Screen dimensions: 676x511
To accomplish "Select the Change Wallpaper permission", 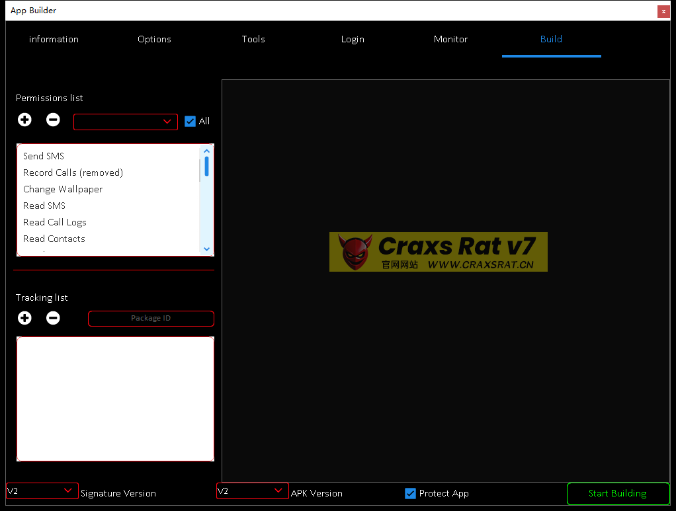I will click(63, 189).
